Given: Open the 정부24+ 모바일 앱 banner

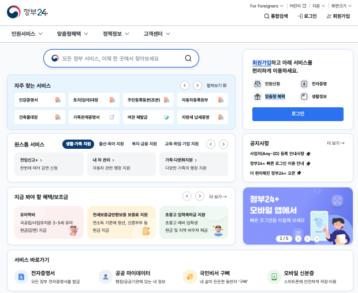Looking at the screenshot, I should point(298,216).
